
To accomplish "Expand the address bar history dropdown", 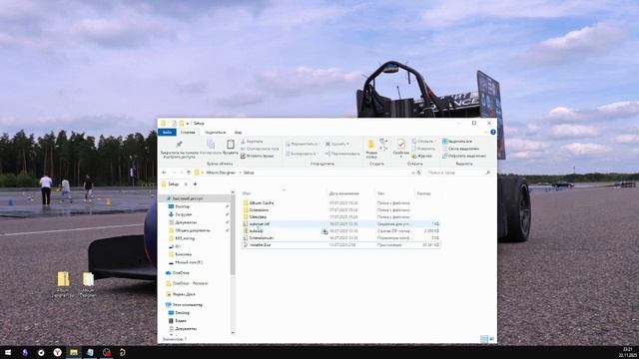I will 412,173.
